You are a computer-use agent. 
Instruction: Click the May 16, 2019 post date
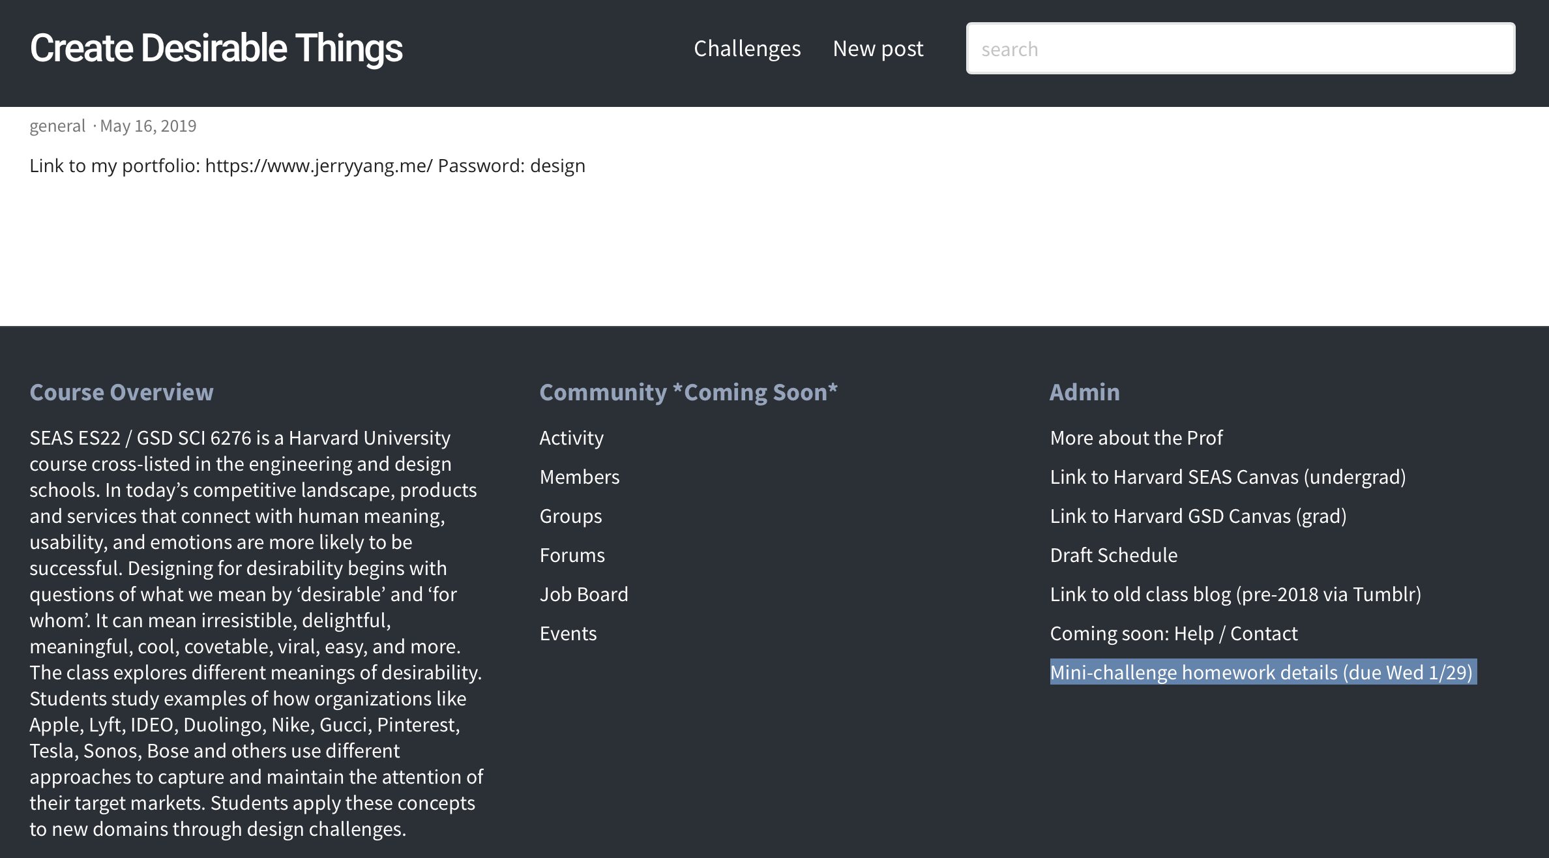click(x=148, y=126)
